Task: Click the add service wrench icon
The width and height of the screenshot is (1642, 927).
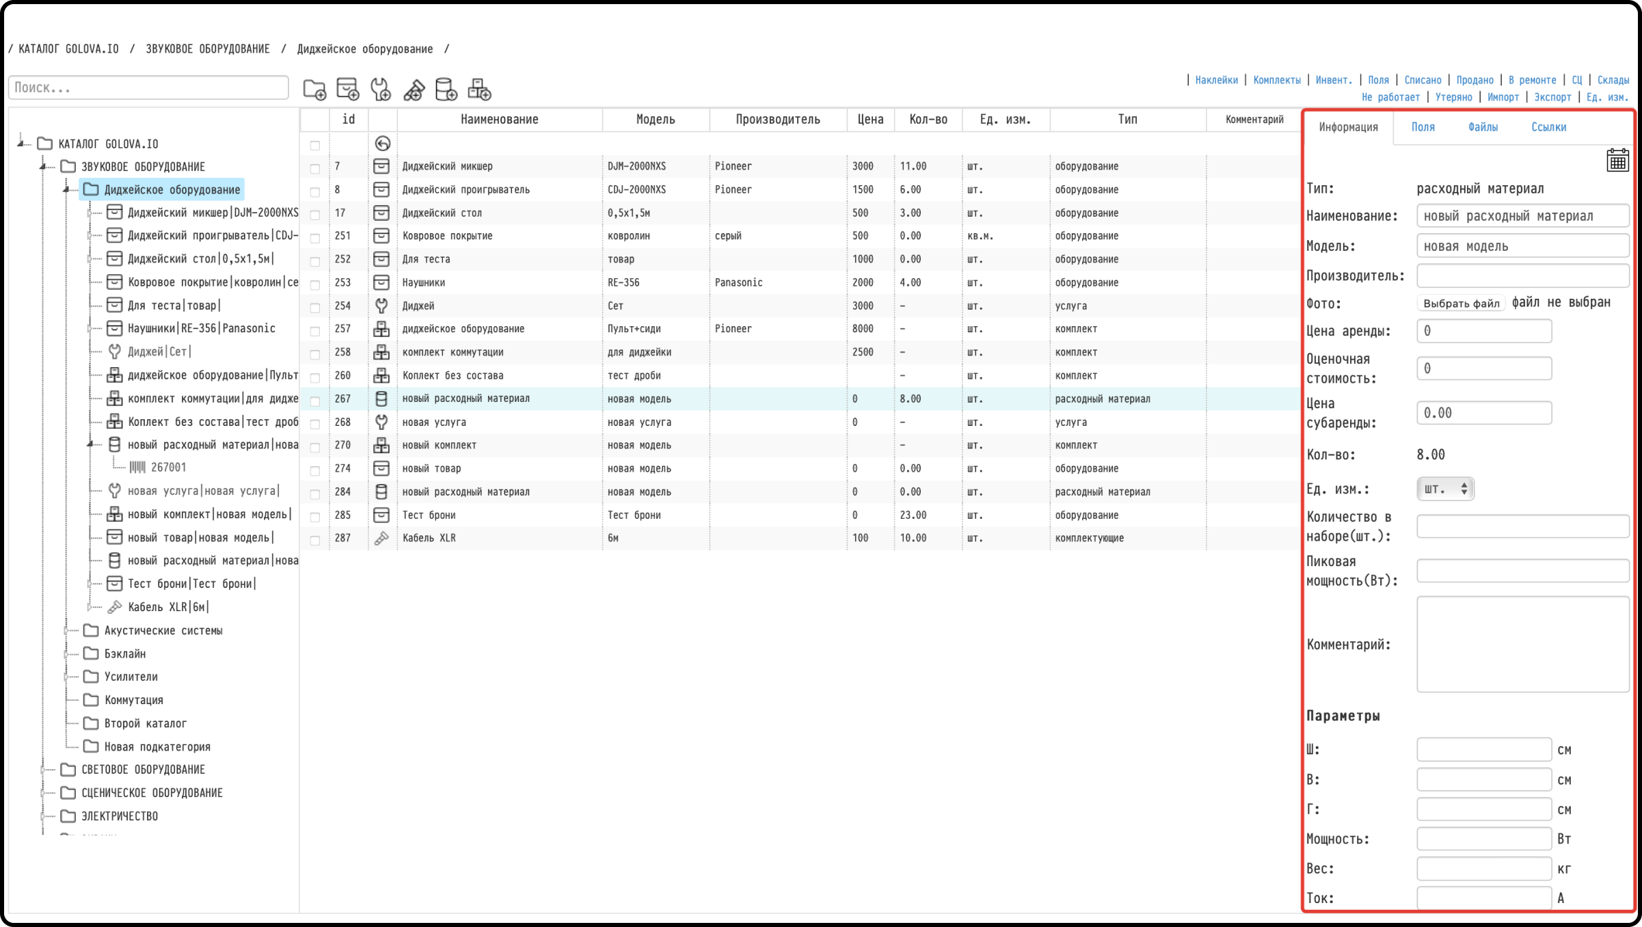Action: point(380,90)
